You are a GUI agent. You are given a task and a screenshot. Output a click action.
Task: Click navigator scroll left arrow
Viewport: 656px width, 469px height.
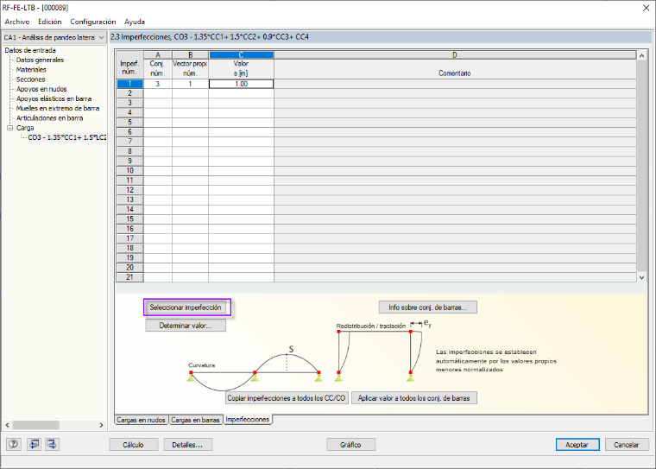(x=7, y=425)
